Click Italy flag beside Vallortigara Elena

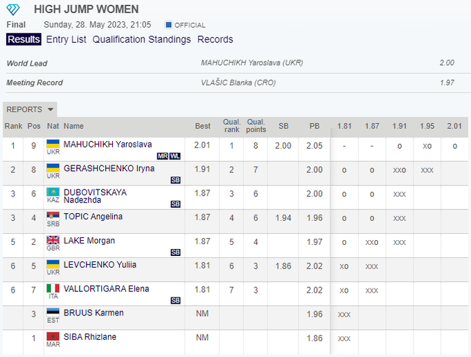pyautogui.click(x=53, y=289)
